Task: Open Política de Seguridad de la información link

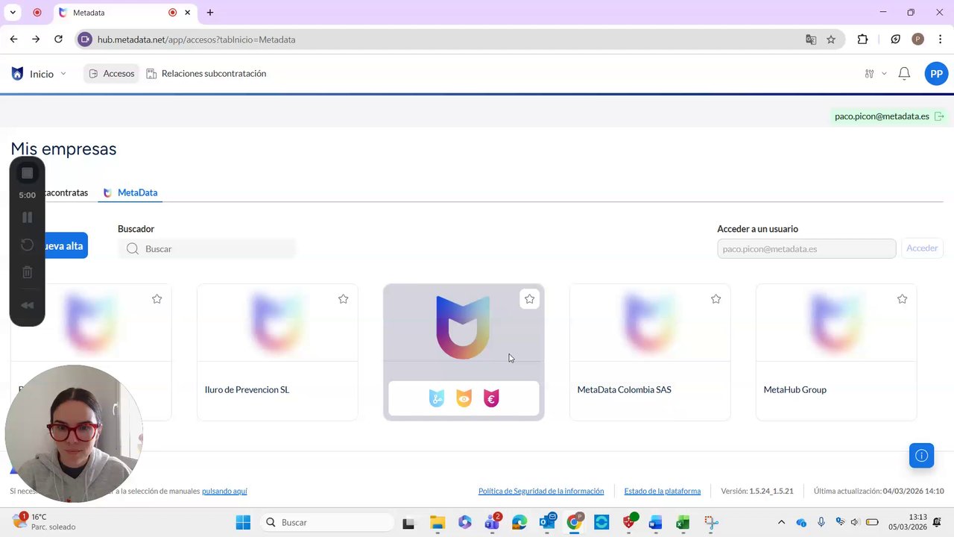Action: click(x=541, y=491)
